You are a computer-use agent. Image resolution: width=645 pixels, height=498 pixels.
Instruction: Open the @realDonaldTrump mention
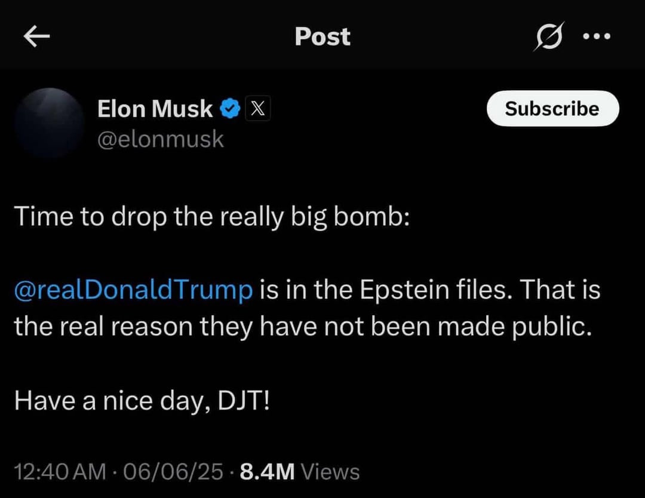[133, 291]
